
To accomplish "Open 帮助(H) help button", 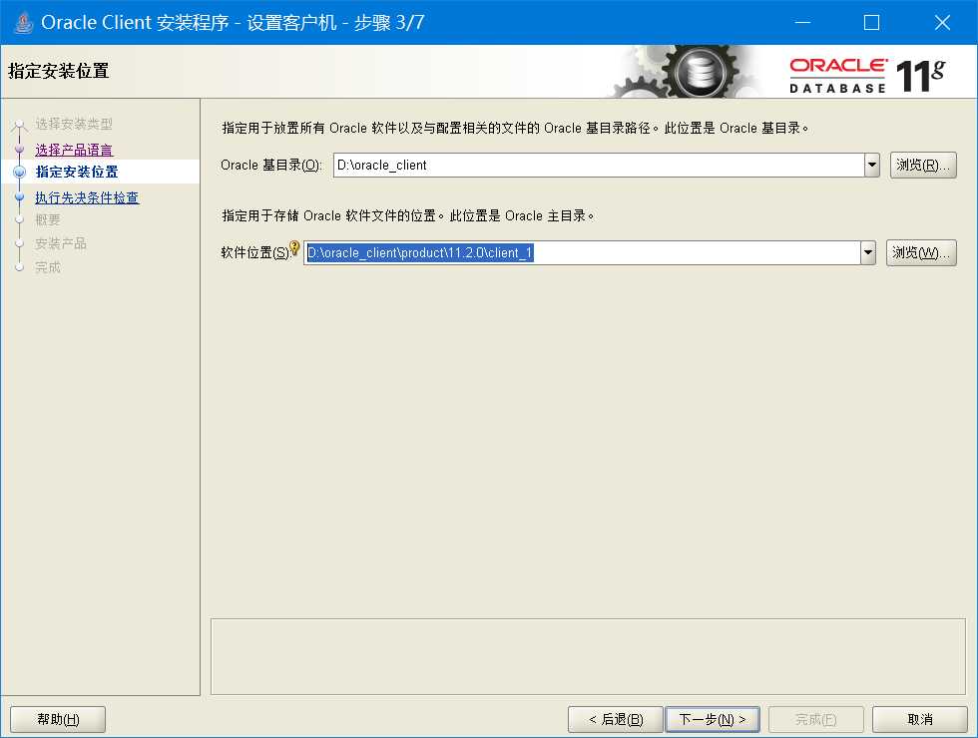I will pyautogui.click(x=58, y=719).
